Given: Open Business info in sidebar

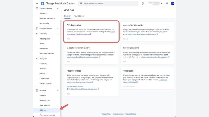Looking at the screenshot, I should coord(45,100).
